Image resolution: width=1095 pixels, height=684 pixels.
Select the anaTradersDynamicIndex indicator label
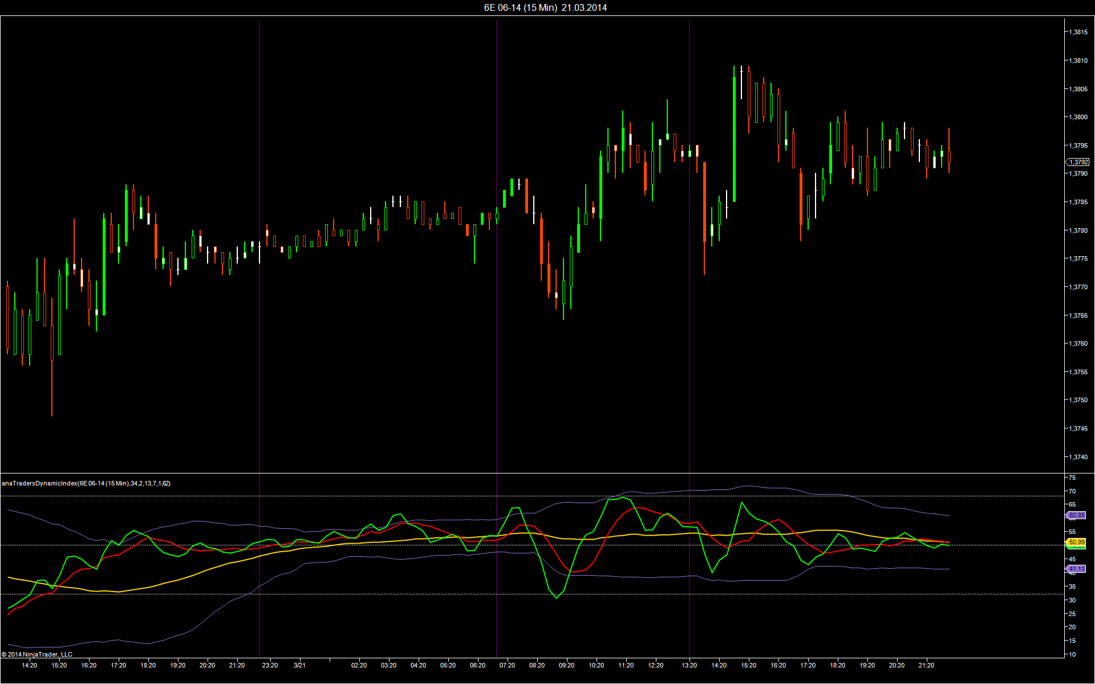click(x=86, y=483)
